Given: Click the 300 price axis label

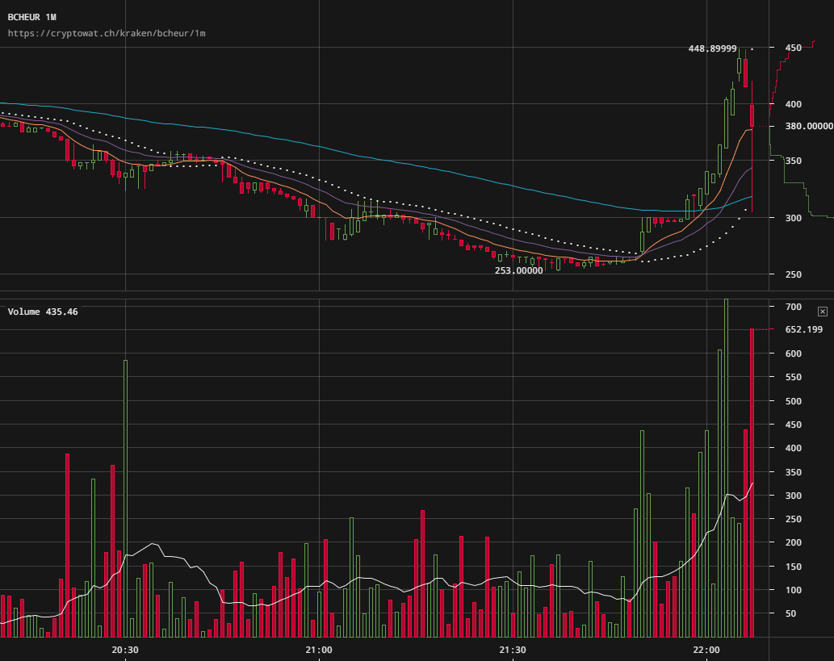Looking at the screenshot, I should click(793, 218).
